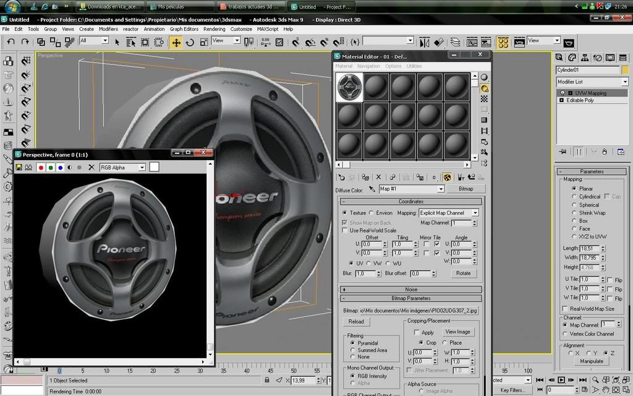This screenshot has height=396, width=633.
Task: Clear the render frame with X icon
Action: pos(91,167)
